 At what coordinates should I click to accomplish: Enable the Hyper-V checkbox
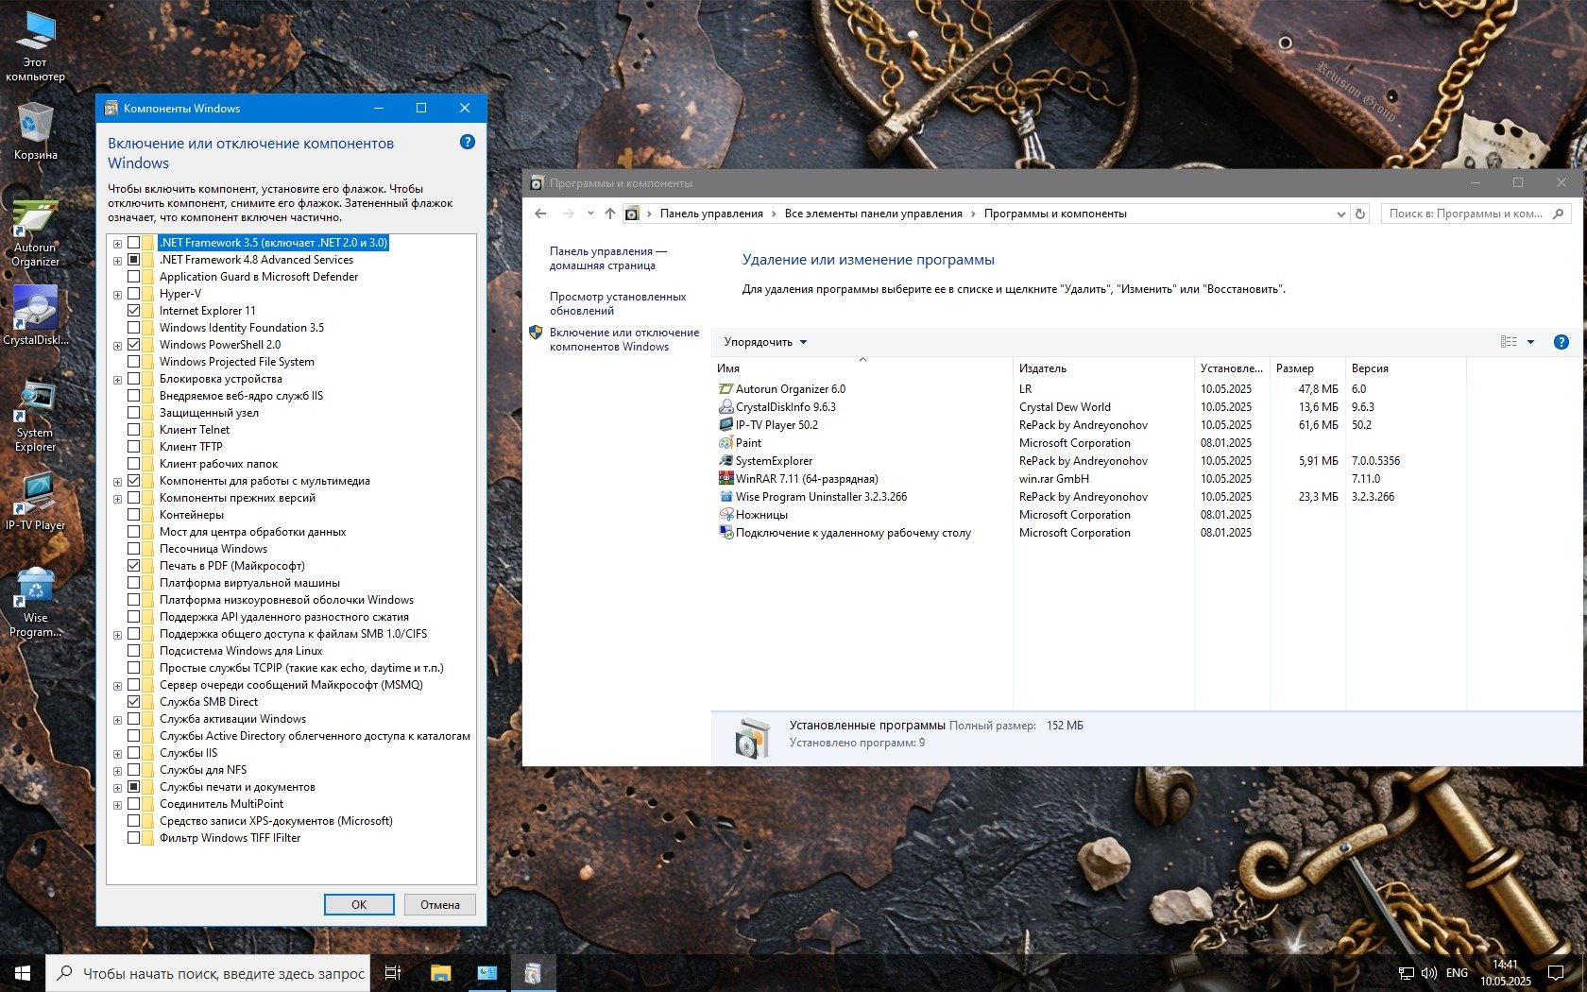click(x=134, y=294)
